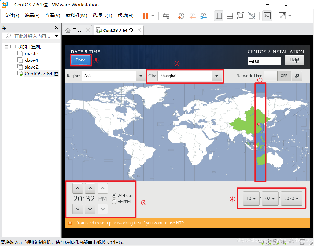Click the hard disk status icon

pos(260,242)
